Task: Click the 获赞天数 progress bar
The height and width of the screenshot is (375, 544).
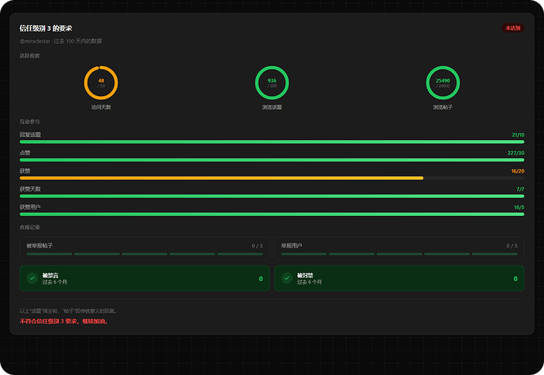Action: tap(272, 196)
